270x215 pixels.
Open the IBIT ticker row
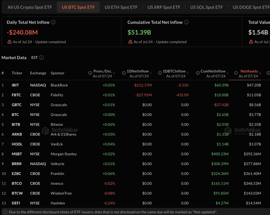coord(131,85)
